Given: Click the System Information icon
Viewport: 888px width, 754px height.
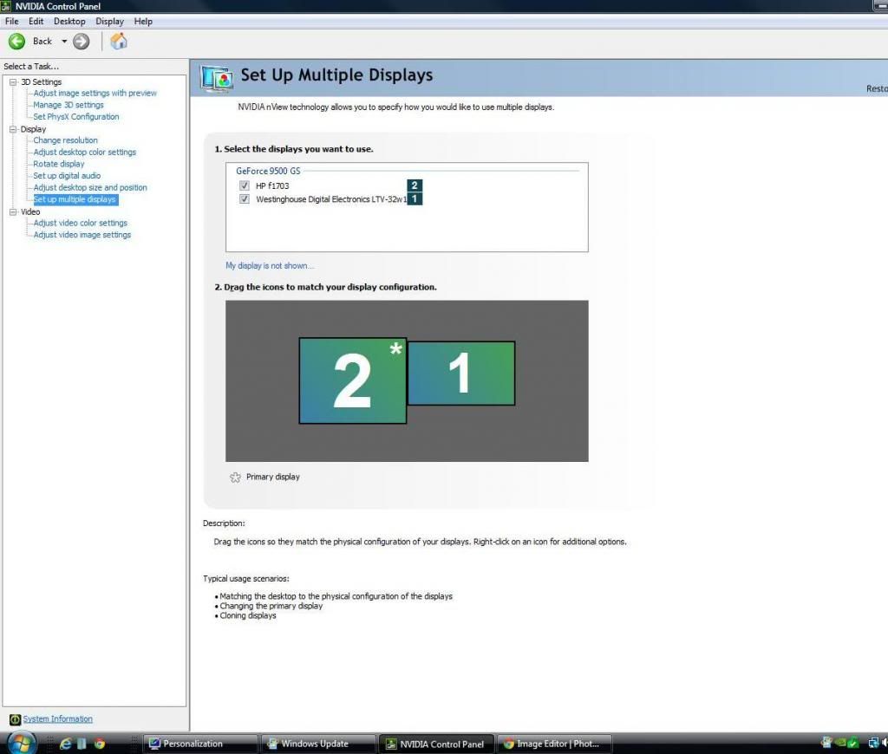Looking at the screenshot, I should 16,719.
